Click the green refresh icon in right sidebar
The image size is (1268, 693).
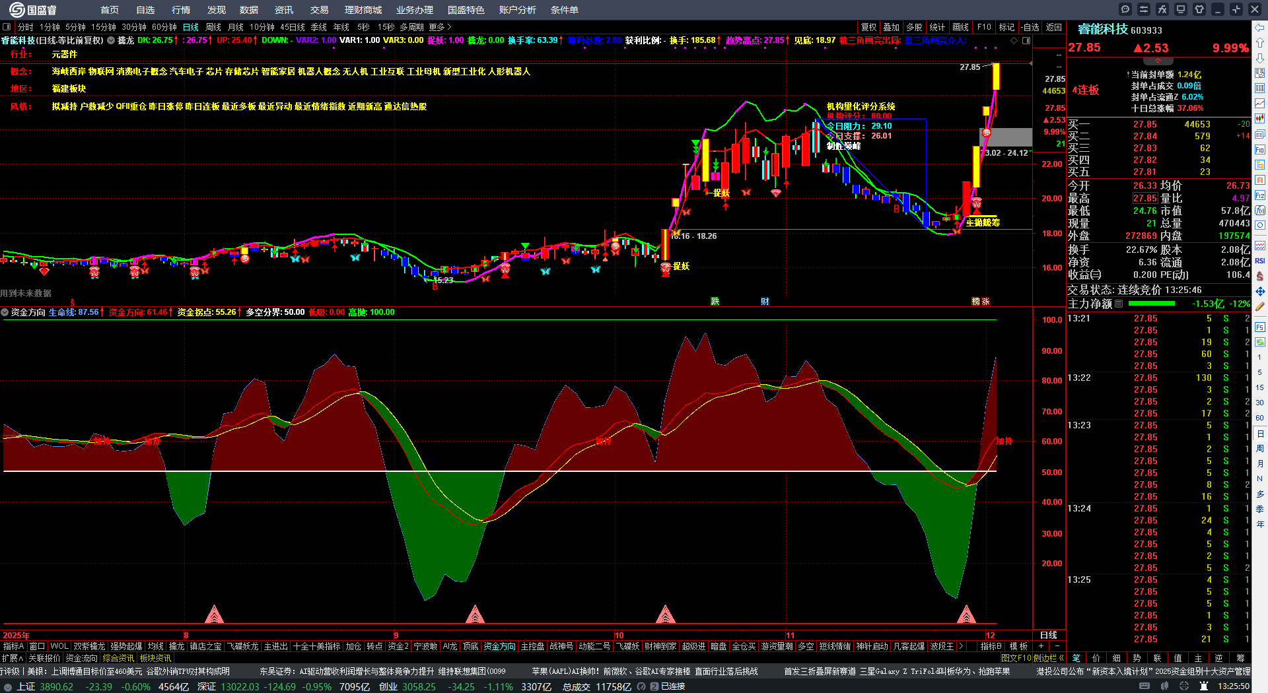(x=1260, y=341)
